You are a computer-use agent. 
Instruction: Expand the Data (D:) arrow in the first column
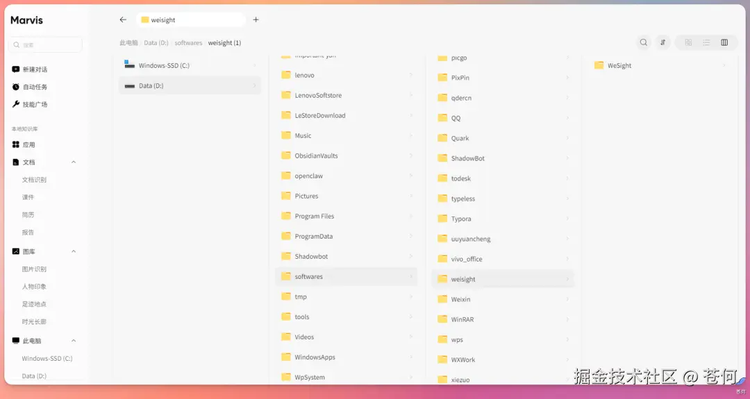pyautogui.click(x=254, y=85)
